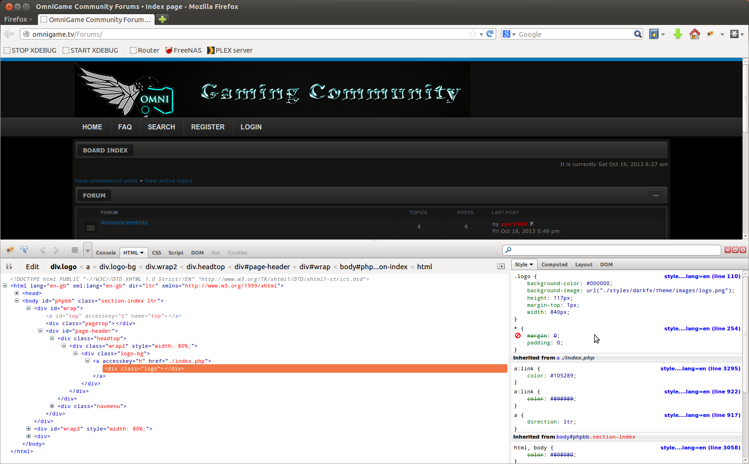Toggle the Firebug side panel visibility
This screenshot has width=749, height=464.
click(501, 266)
